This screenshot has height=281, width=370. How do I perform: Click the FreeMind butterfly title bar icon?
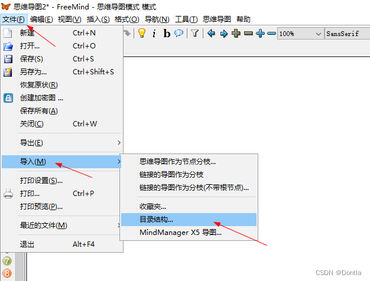click(x=6, y=6)
